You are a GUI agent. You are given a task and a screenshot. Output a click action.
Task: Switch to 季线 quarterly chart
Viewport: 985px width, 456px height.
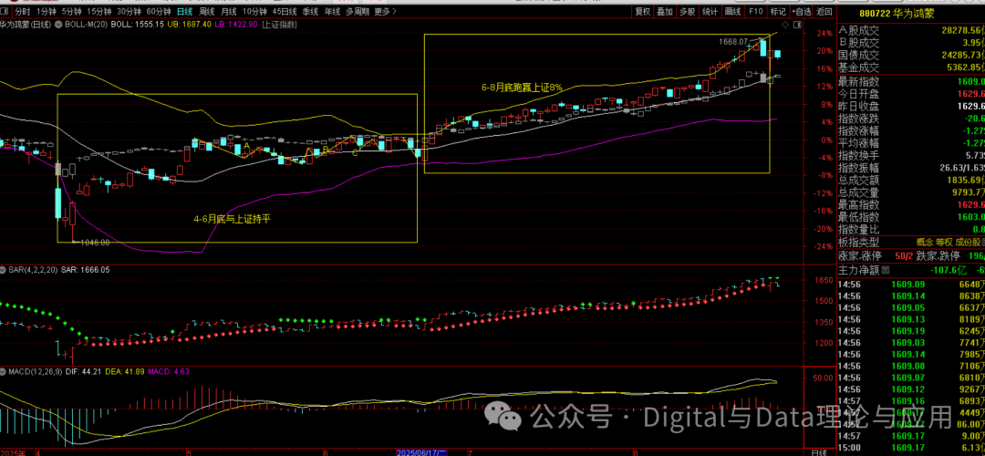point(310,11)
